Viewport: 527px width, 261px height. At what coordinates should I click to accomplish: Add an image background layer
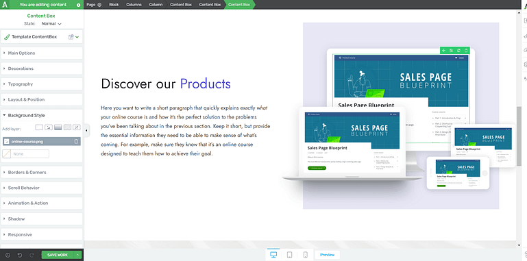(x=49, y=127)
